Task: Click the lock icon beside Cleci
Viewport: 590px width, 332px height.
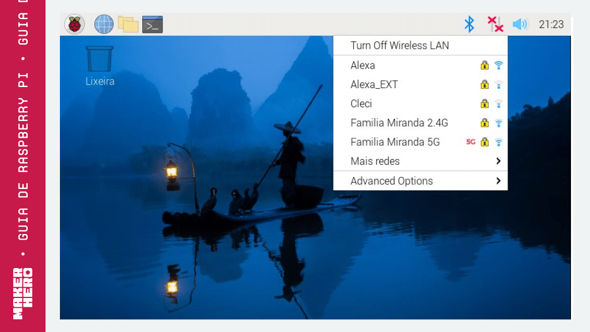Action: pyautogui.click(x=485, y=104)
